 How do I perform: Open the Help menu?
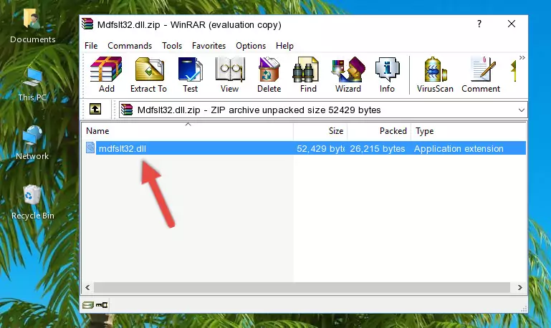[284, 46]
